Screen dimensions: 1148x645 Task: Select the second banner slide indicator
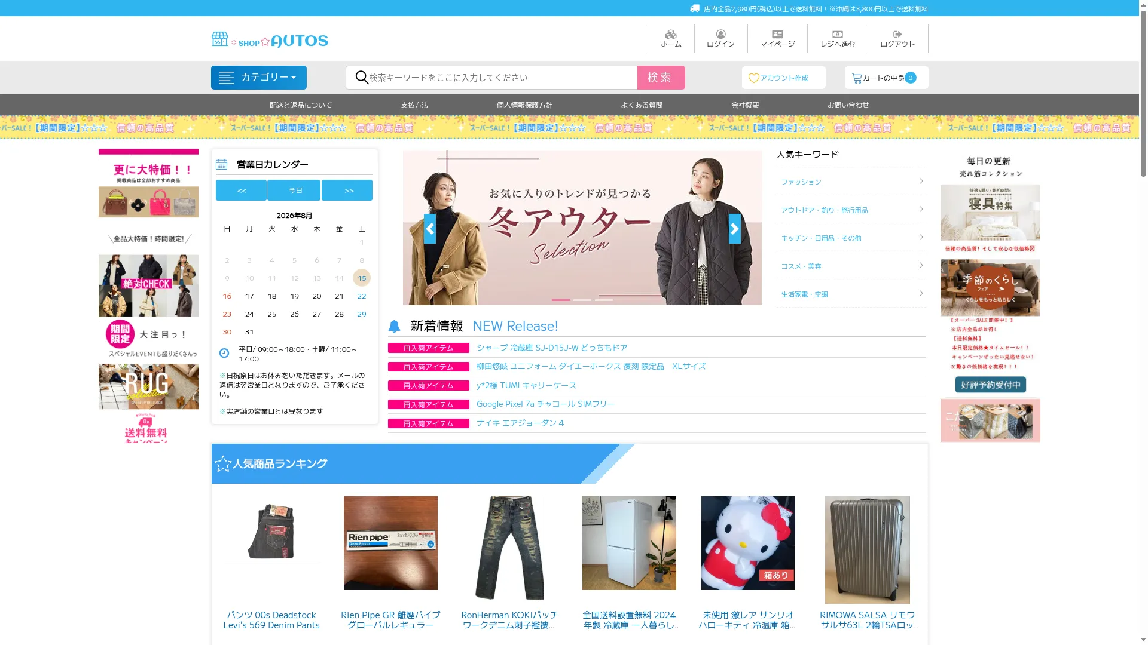pyautogui.click(x=582, y=300)
